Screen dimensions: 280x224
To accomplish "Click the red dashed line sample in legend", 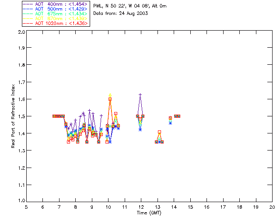I will pyautogui.click(x=28, y=23).
